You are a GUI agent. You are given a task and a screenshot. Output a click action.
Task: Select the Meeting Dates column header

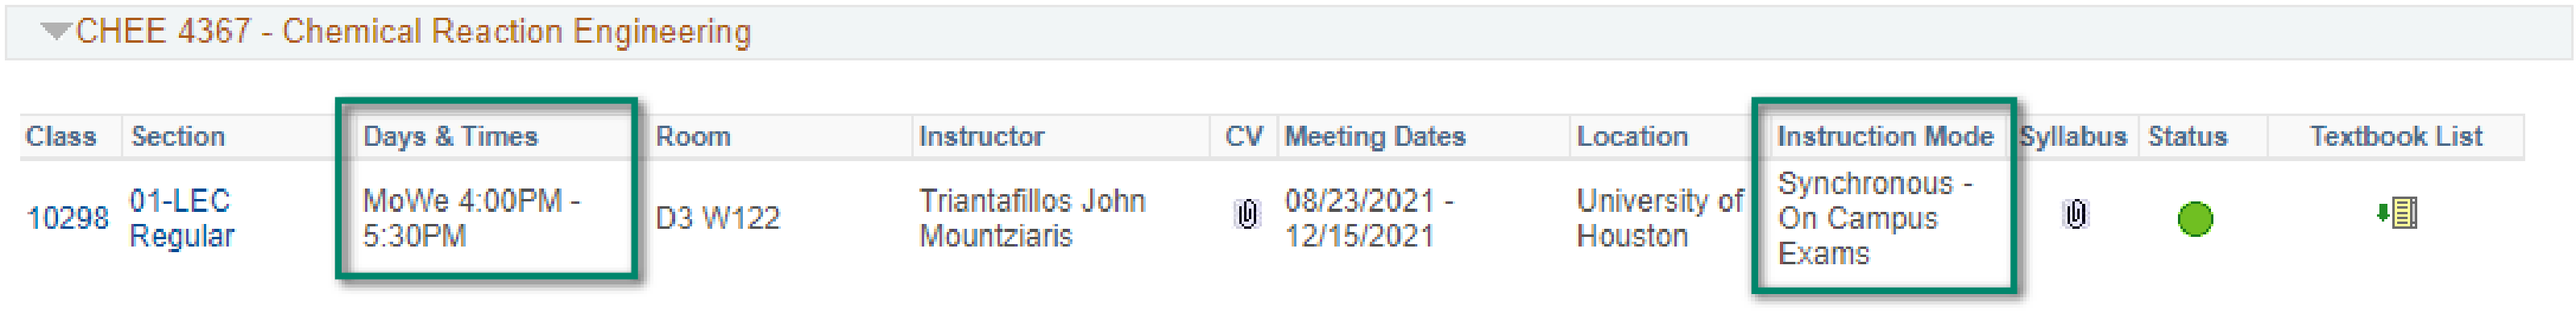tap(1375, 136)
